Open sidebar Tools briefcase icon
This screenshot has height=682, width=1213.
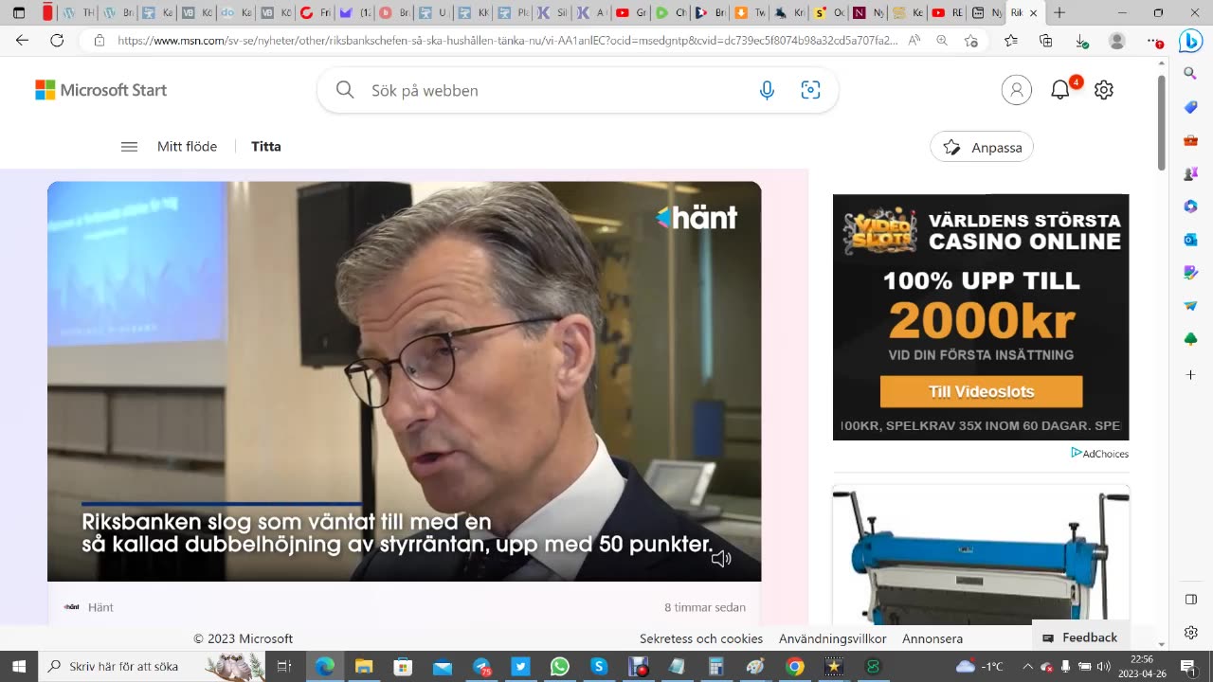coord(1190,140)
